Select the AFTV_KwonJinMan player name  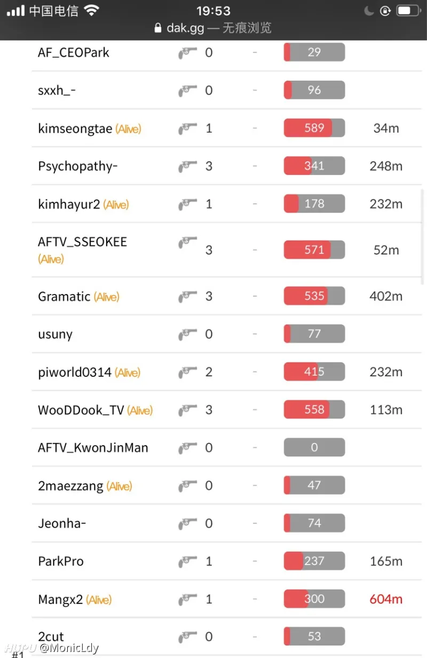tap(93, 448)
